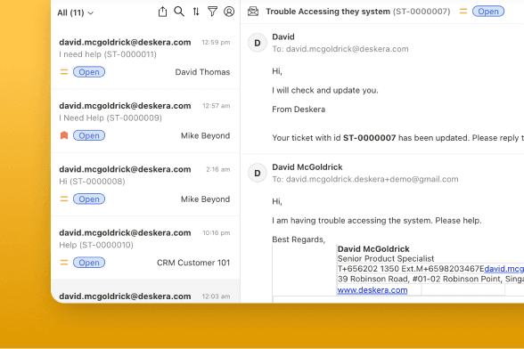Click assignee David Thomas on ticket list
Screen dimensions: 524x349
(x=202, y=72)
